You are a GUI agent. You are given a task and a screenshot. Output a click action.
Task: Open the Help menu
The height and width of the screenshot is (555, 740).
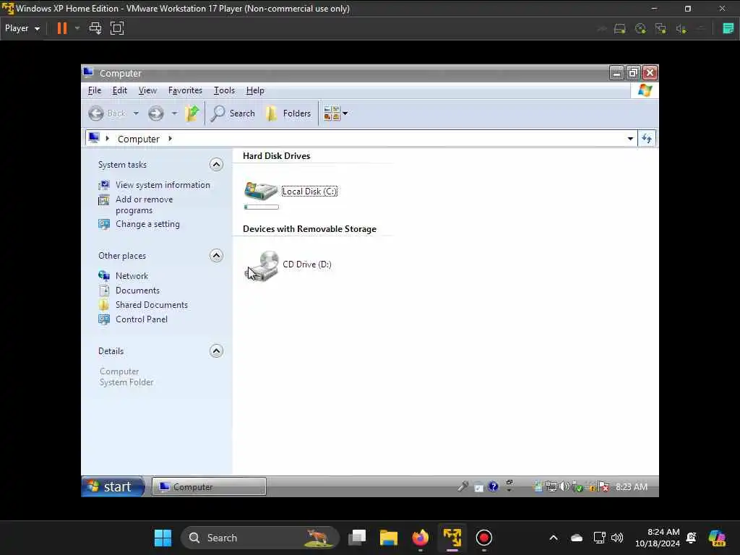tap(255, 90)
